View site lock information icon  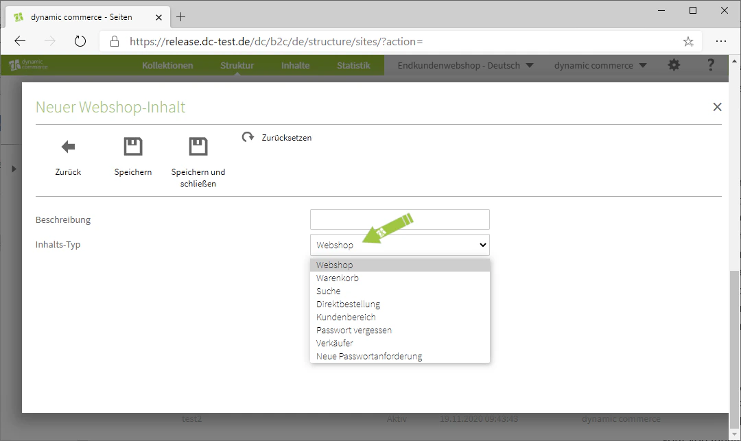click(115, 42)
